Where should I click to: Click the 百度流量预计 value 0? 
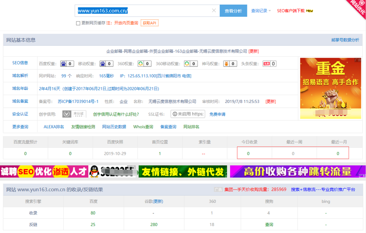(26, 154)
